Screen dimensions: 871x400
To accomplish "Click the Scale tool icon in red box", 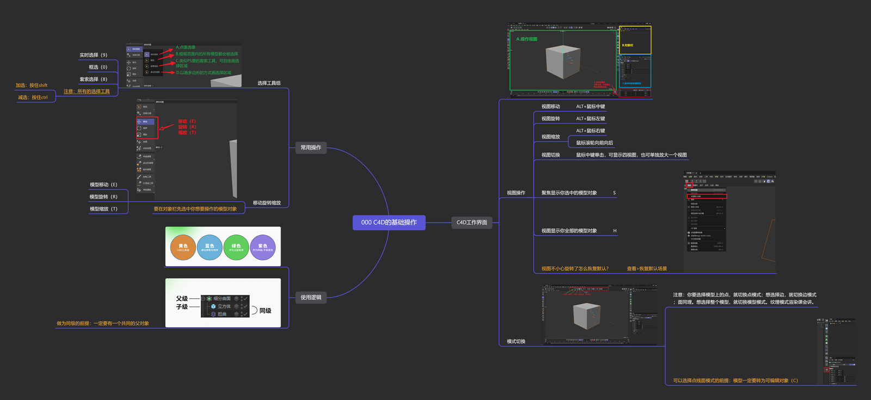I will 139,134.
